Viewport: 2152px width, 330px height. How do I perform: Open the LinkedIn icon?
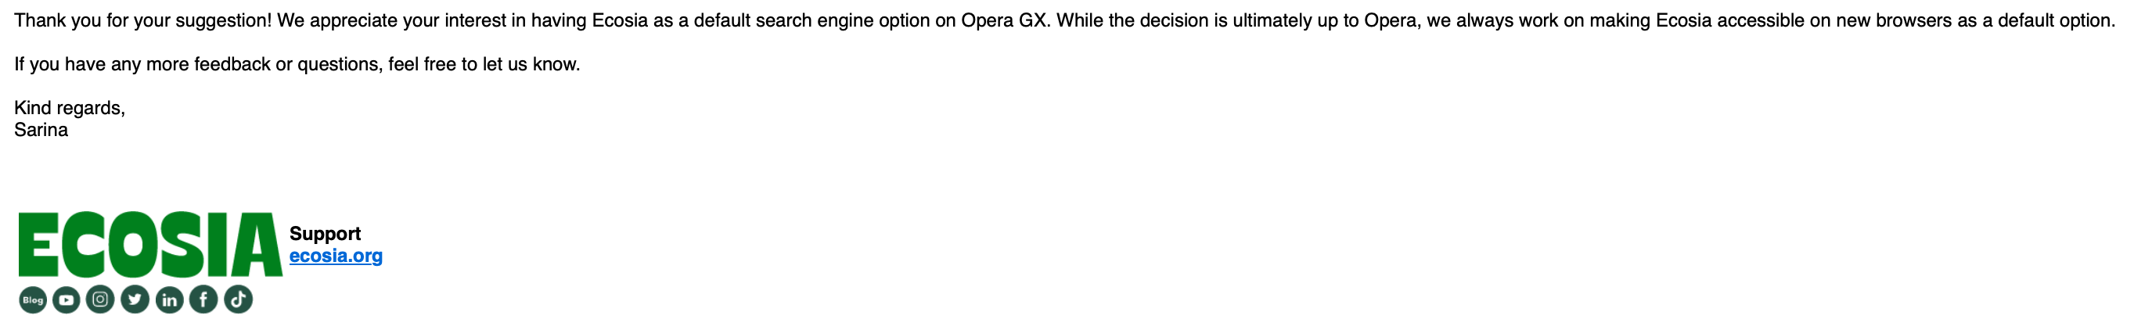tap(169, 300)
